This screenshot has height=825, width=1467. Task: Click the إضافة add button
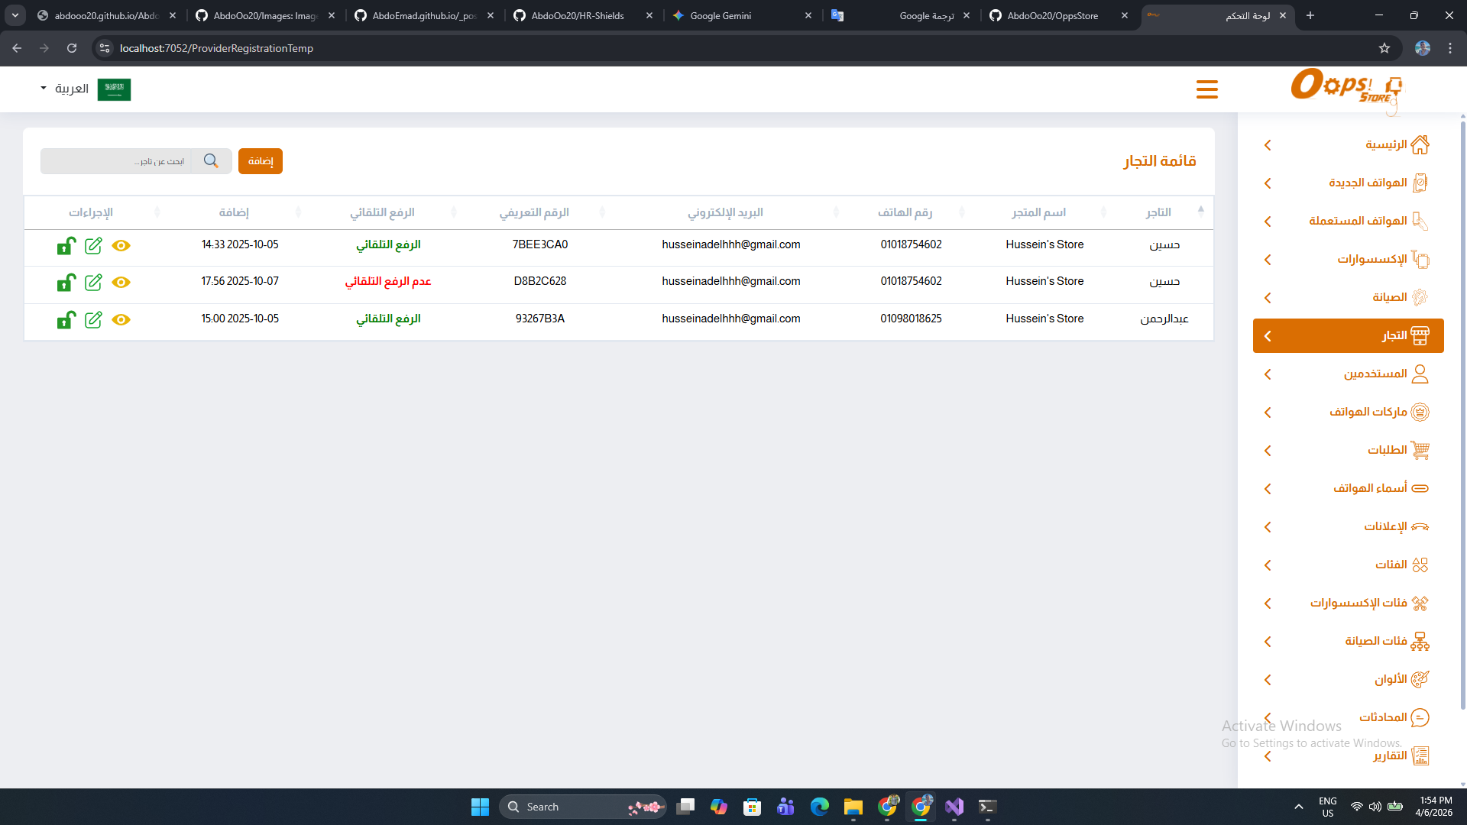(x=261, y=161)
